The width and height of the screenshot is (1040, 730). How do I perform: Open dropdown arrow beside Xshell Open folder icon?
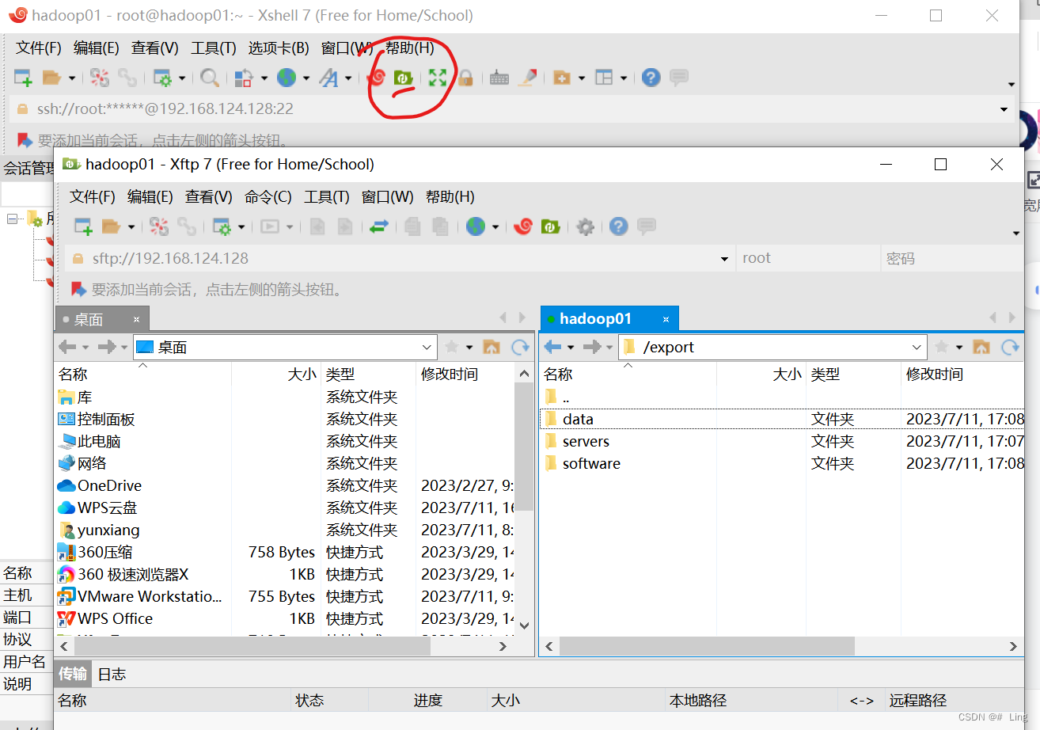pyautogui.click(x=71, y=78)
